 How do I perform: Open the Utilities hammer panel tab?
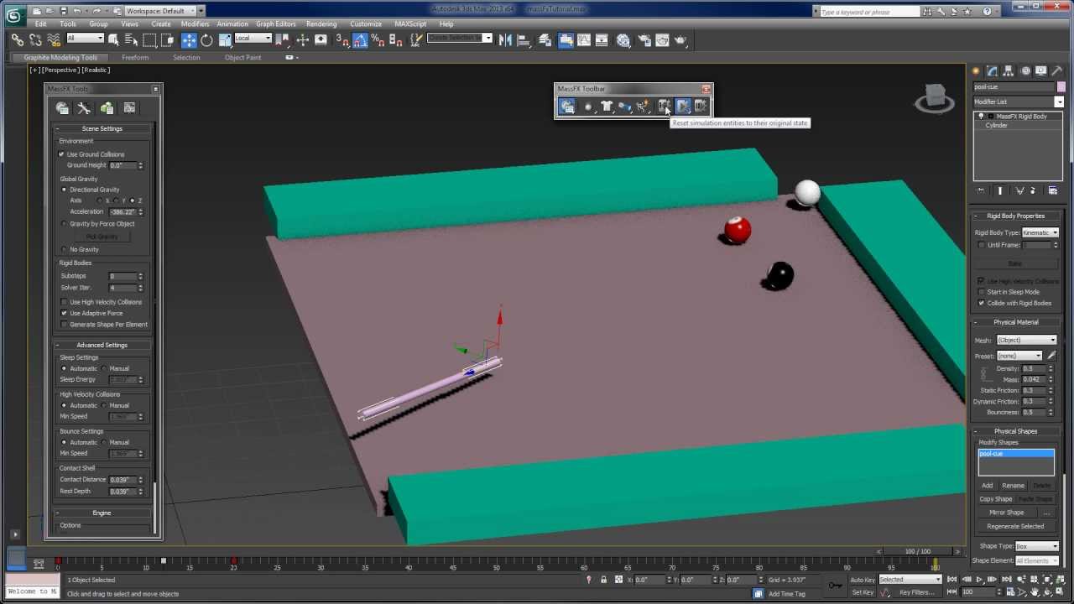1057,71
